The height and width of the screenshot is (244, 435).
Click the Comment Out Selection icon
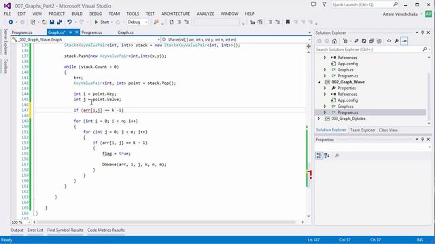pos(270,22)
